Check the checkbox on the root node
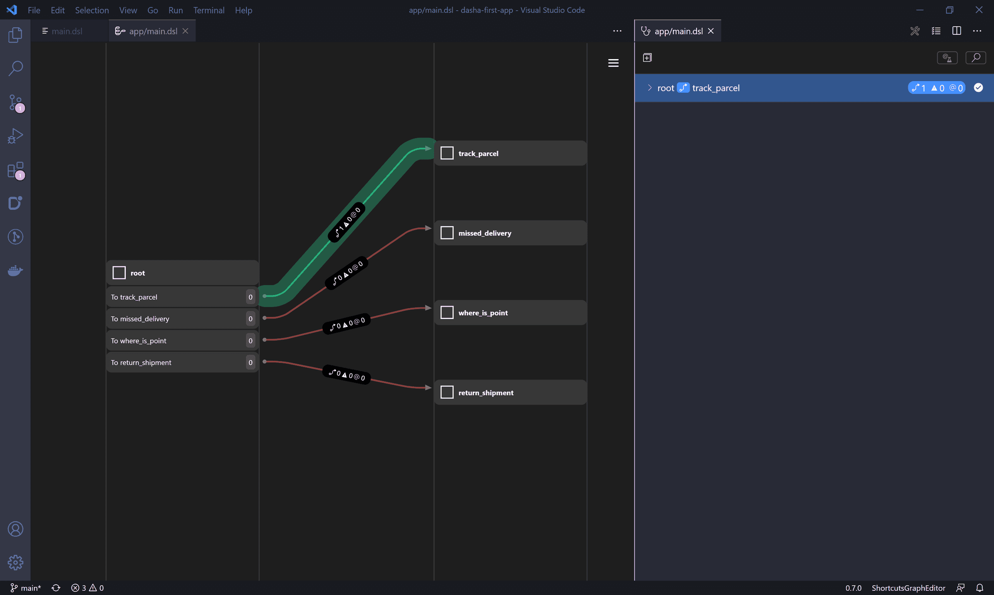This screenshot has height=595, width=994. pyautogui.click(x=119, y=272)
